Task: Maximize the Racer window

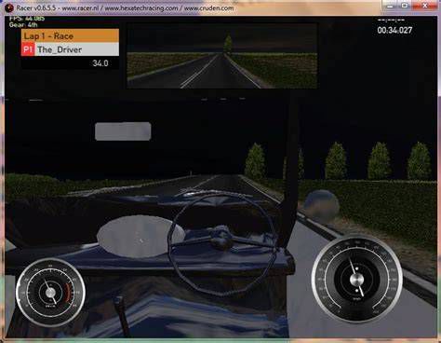Action: tap(406, 6)
